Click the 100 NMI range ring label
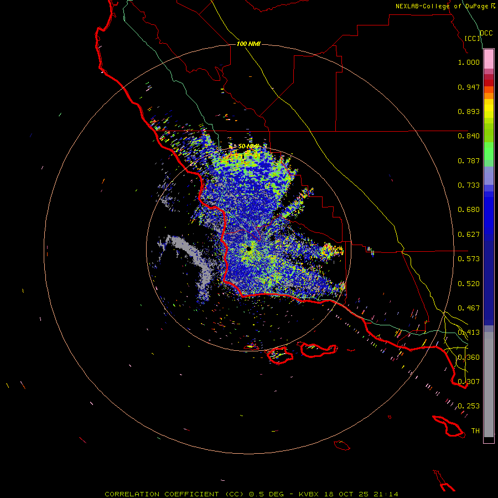The width and height of the screenshot is (498, 498). (248, 44)
